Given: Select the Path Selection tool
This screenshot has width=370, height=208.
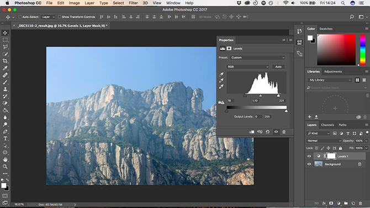Looking at the screenshot, I should coord(5,146).
